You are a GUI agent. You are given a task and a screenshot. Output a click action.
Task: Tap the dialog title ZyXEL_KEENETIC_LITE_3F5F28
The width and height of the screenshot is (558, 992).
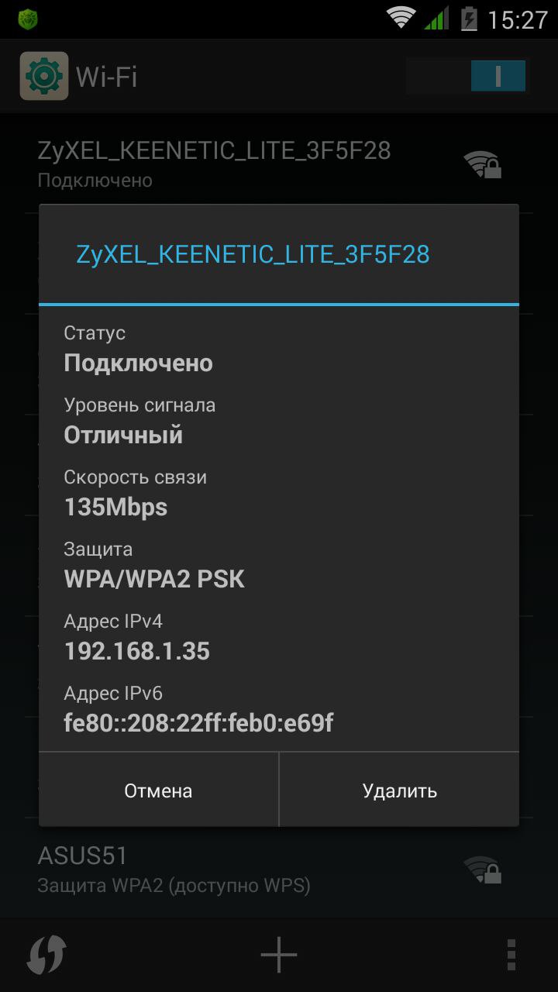(253, 254)
